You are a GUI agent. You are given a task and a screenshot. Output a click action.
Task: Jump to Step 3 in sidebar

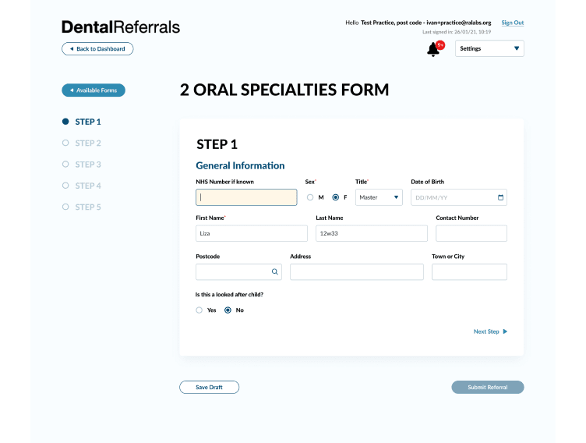[87, 165]
